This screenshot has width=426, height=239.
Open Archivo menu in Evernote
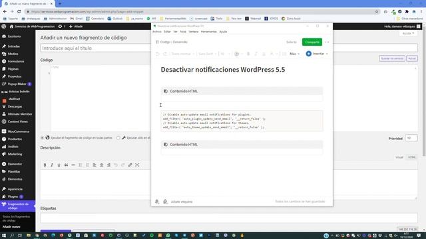point(157,32)
